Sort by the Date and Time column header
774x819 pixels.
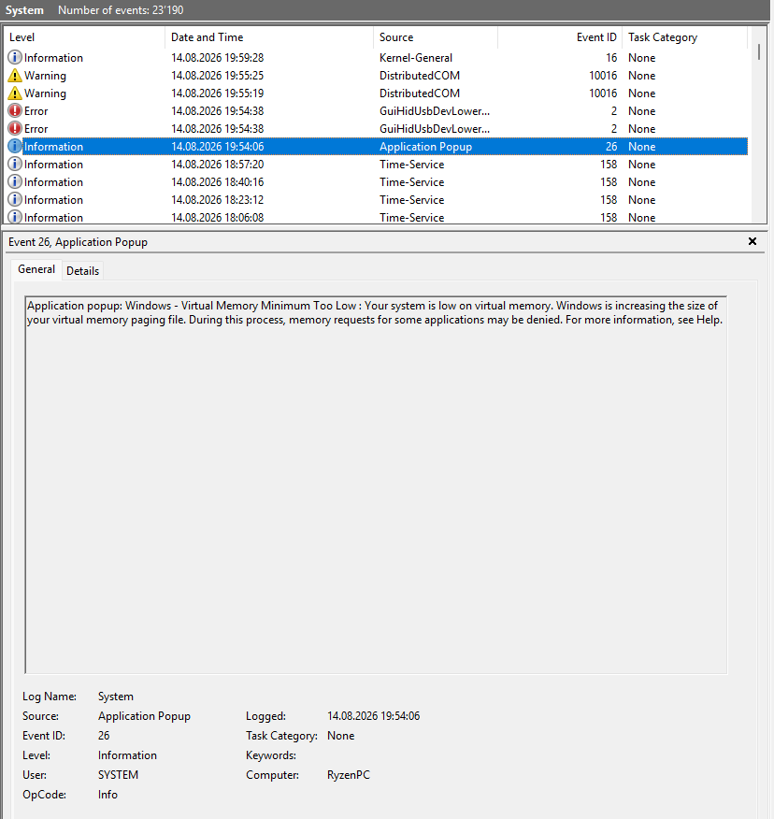[x=269, y=37]
